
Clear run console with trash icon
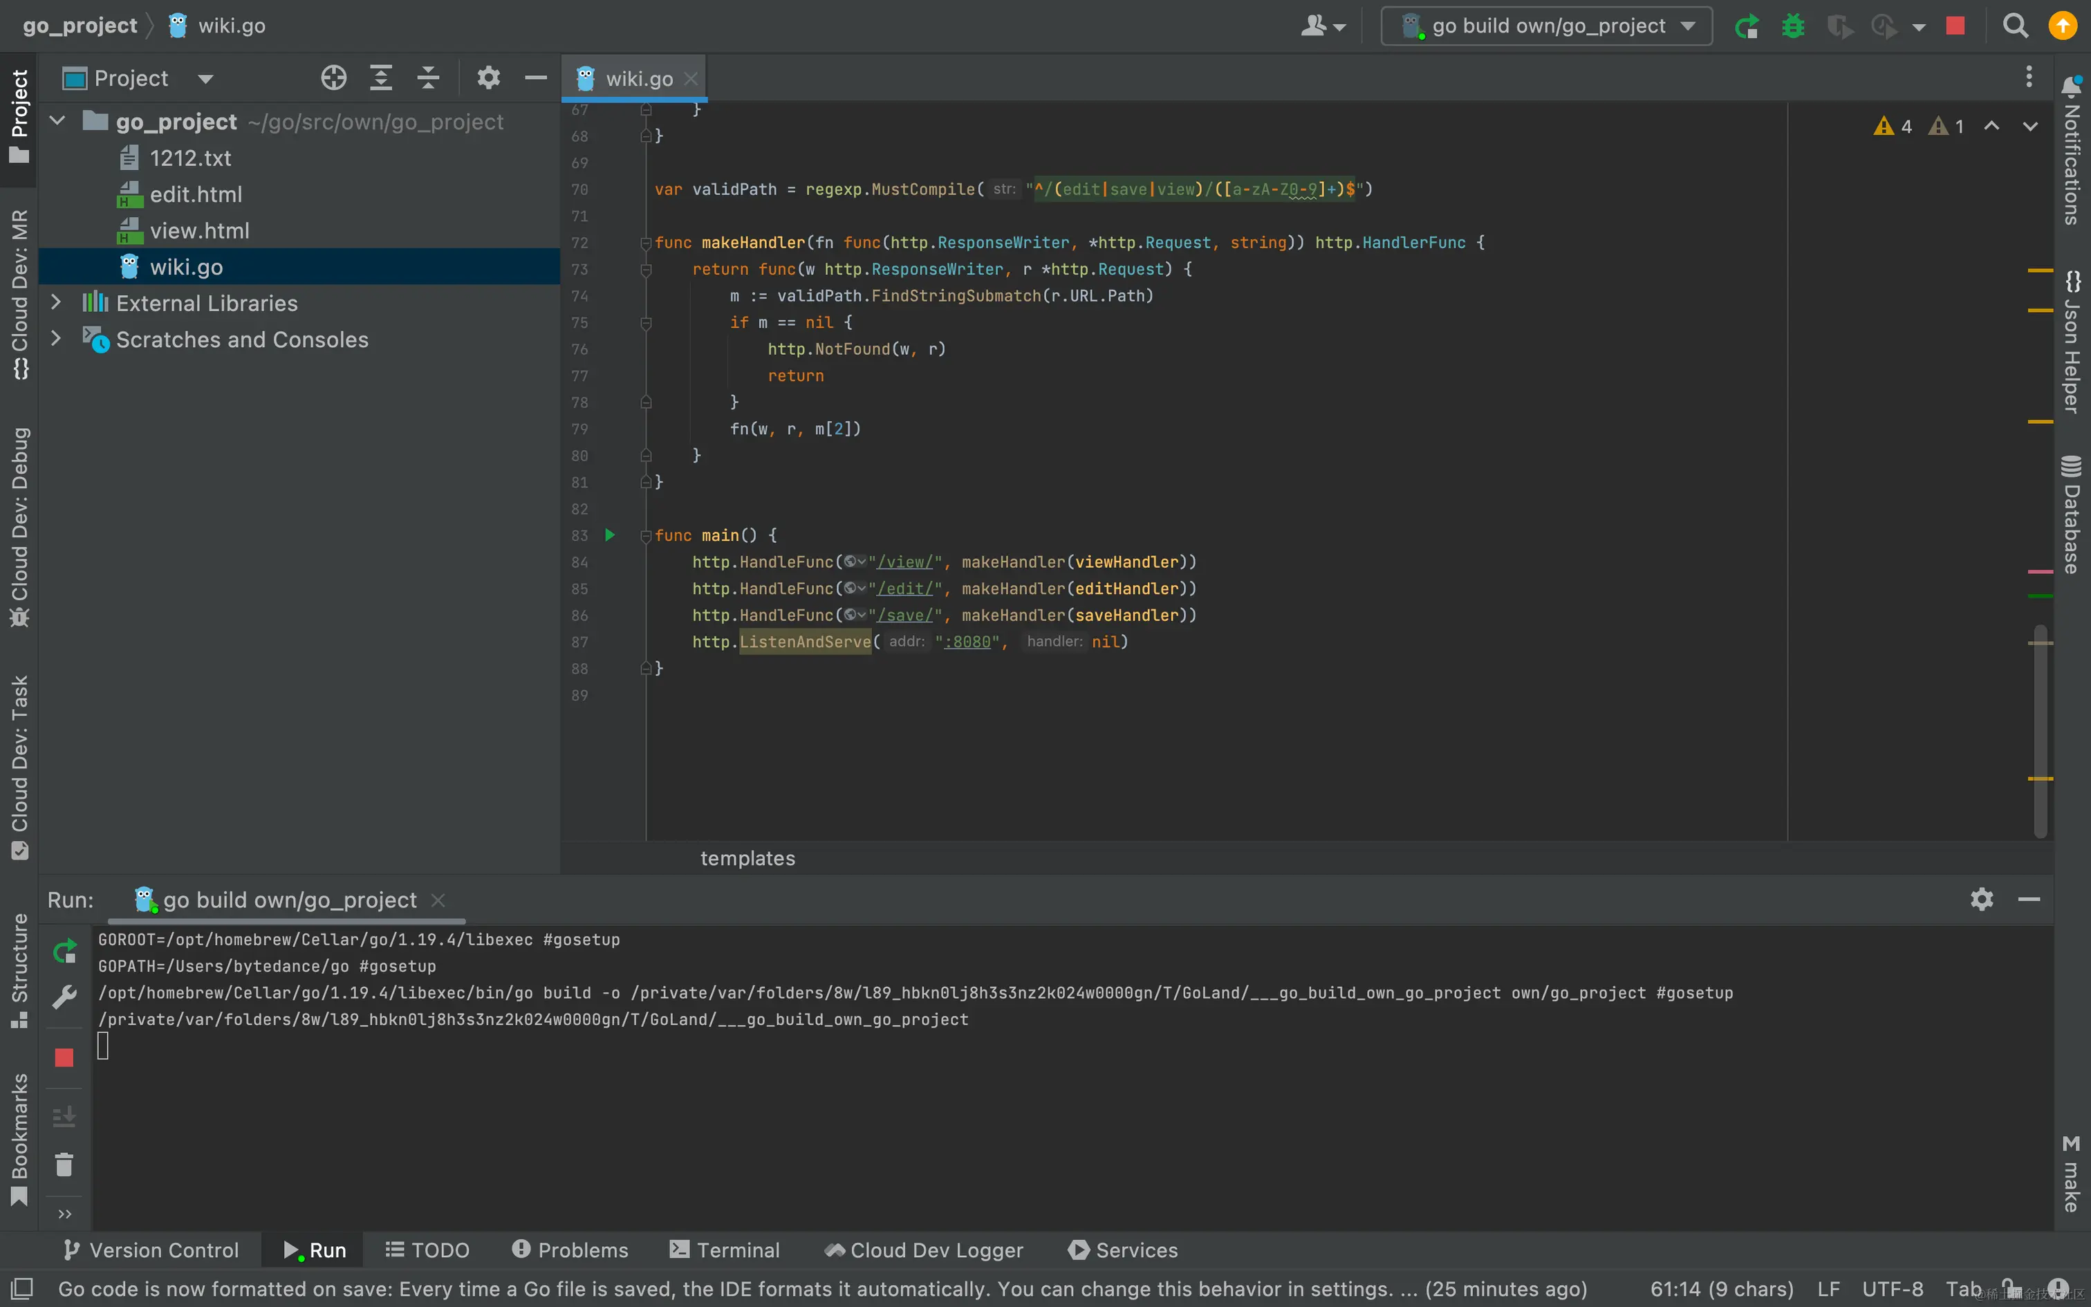(x=64, y=1165)
